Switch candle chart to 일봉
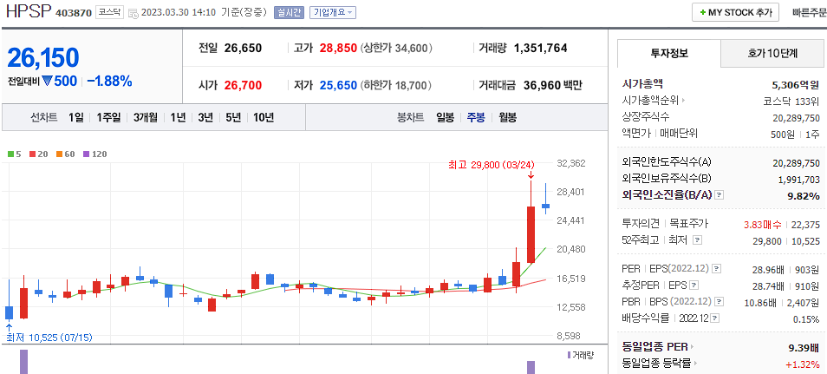Screen dimensions: 827x374 445,117
